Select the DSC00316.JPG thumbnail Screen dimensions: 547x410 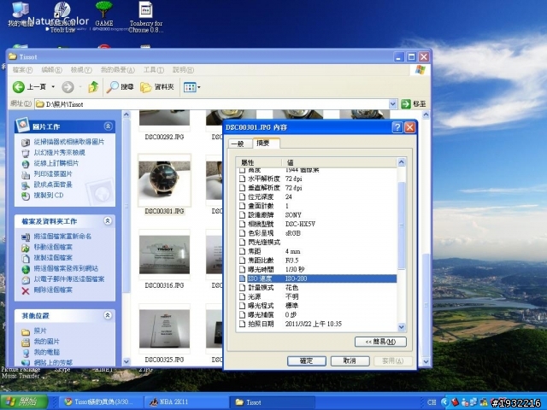(x=164, y=255)
